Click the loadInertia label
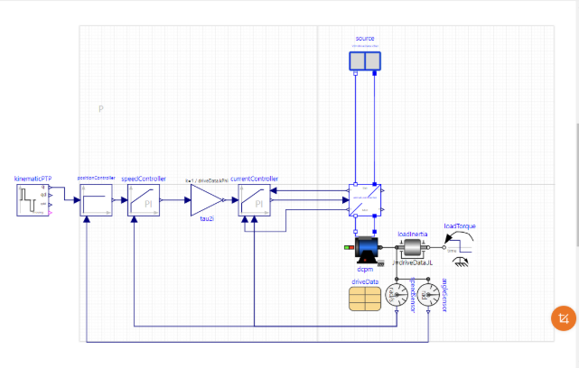The image size is (579, 368). point(413,235)
